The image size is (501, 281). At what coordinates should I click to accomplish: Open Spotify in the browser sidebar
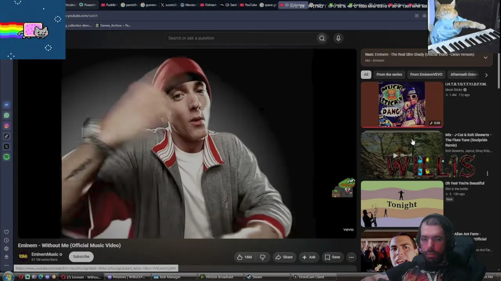[6, 157]
